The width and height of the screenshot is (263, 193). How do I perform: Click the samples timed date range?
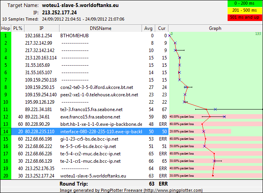[83, 19]
